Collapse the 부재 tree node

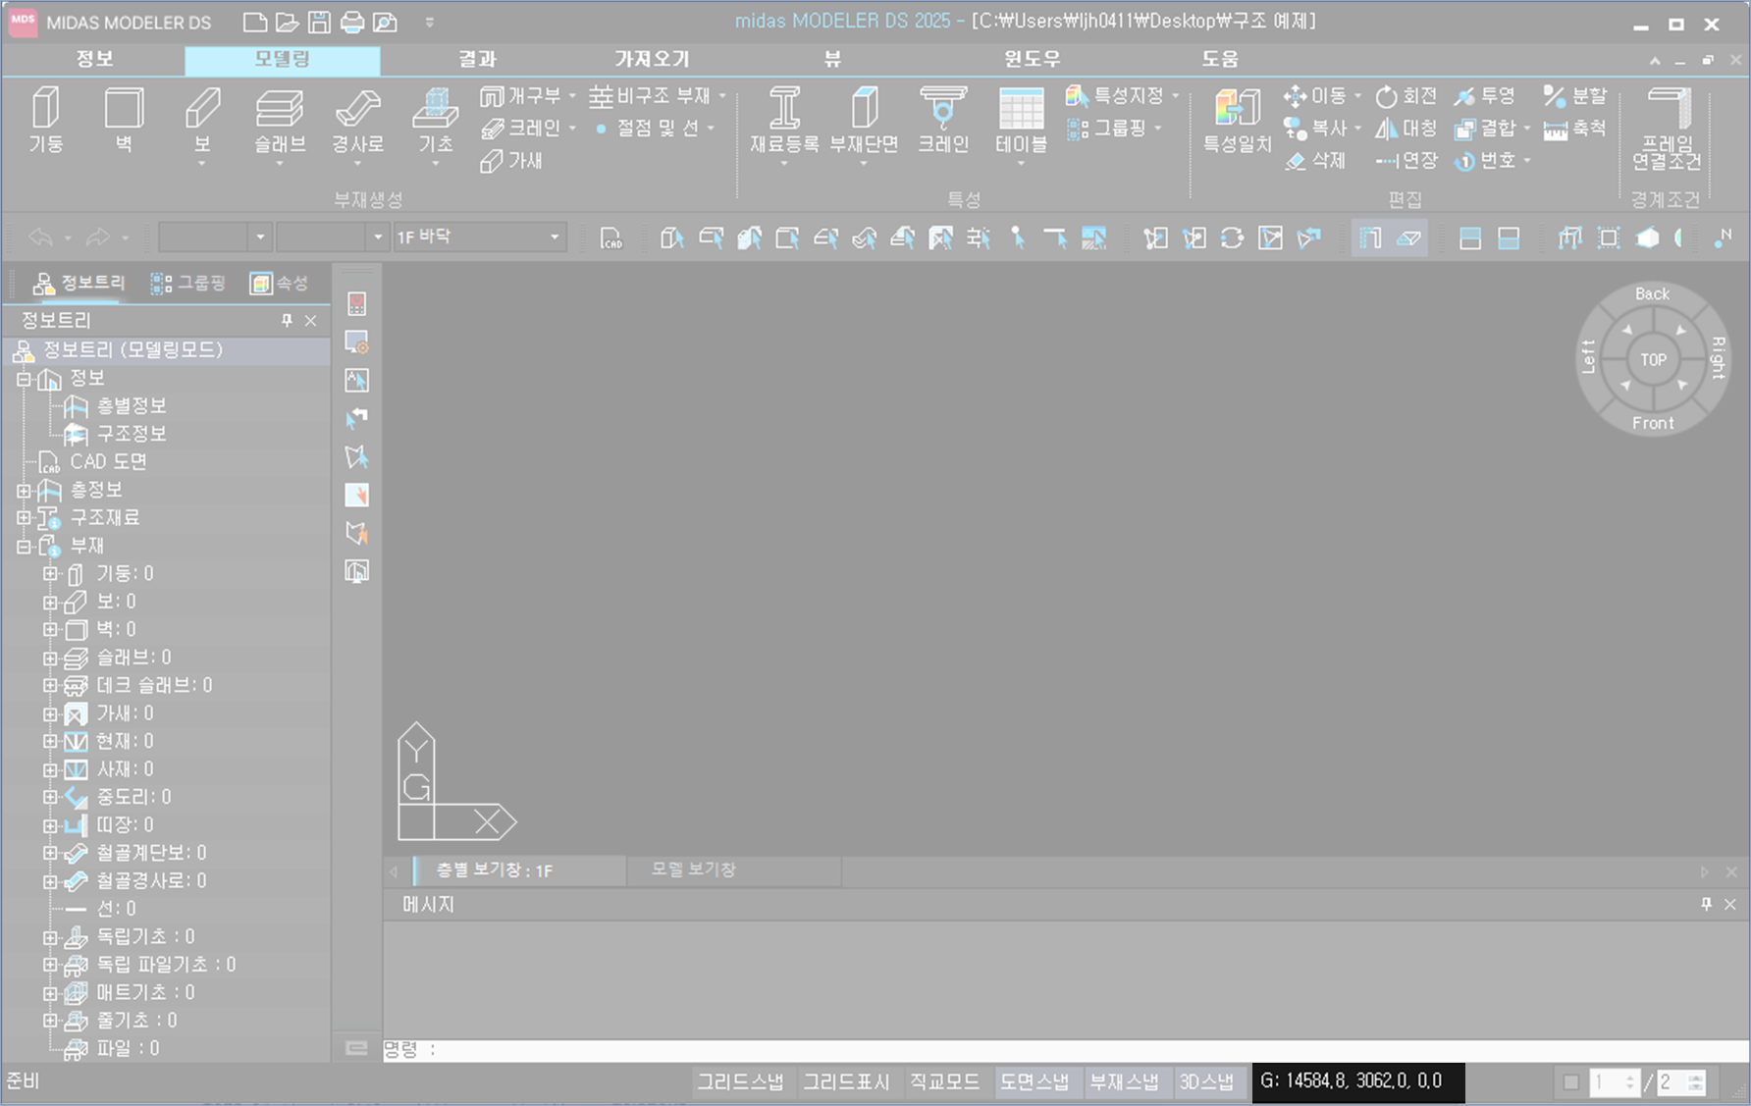coord(23,546)
